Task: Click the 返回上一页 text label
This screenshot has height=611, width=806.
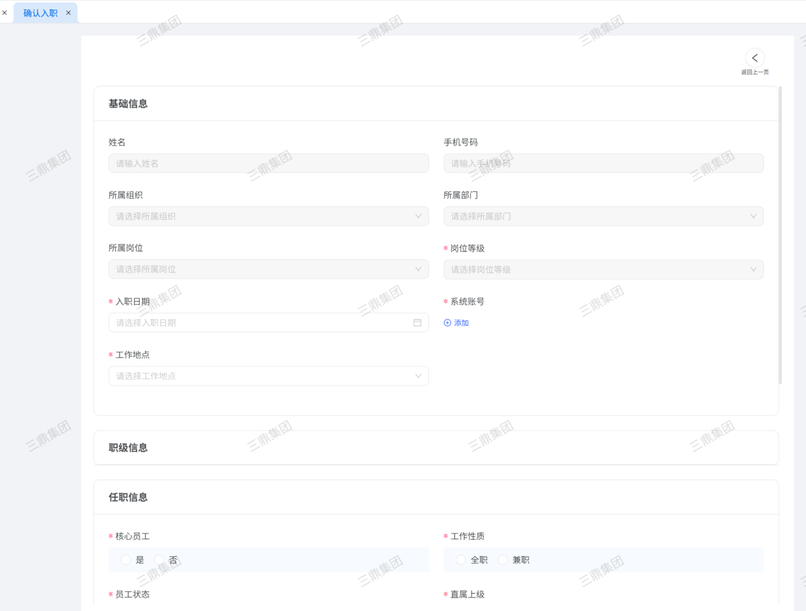Action: click(755, 72)
